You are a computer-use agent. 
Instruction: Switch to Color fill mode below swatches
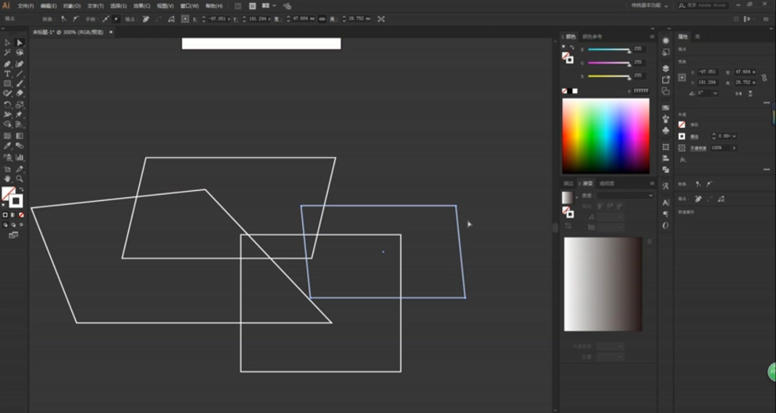point(5,215)
